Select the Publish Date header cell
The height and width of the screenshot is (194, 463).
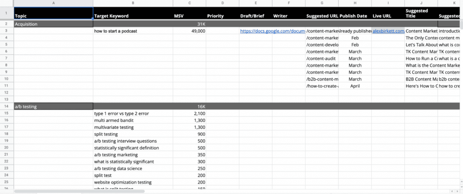tap(355, 13)
